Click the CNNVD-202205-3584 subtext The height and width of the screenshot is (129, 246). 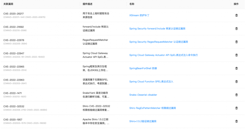(x=15, y=44)
